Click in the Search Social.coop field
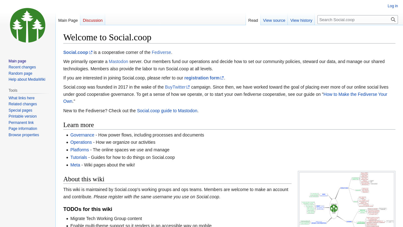The height and width of the screenshot is (227, 403). (353, 20)
